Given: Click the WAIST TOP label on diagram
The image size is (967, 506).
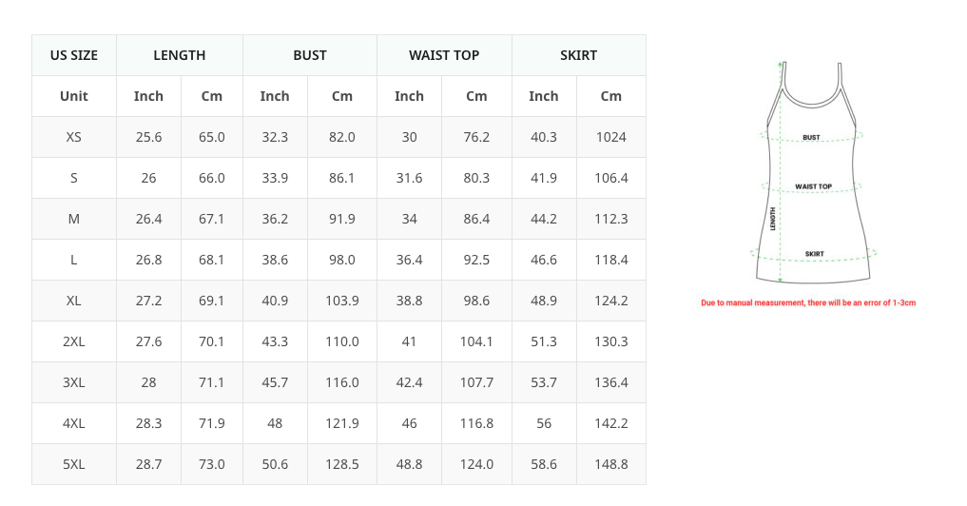Looking at the screenshot, I should 813,186.
